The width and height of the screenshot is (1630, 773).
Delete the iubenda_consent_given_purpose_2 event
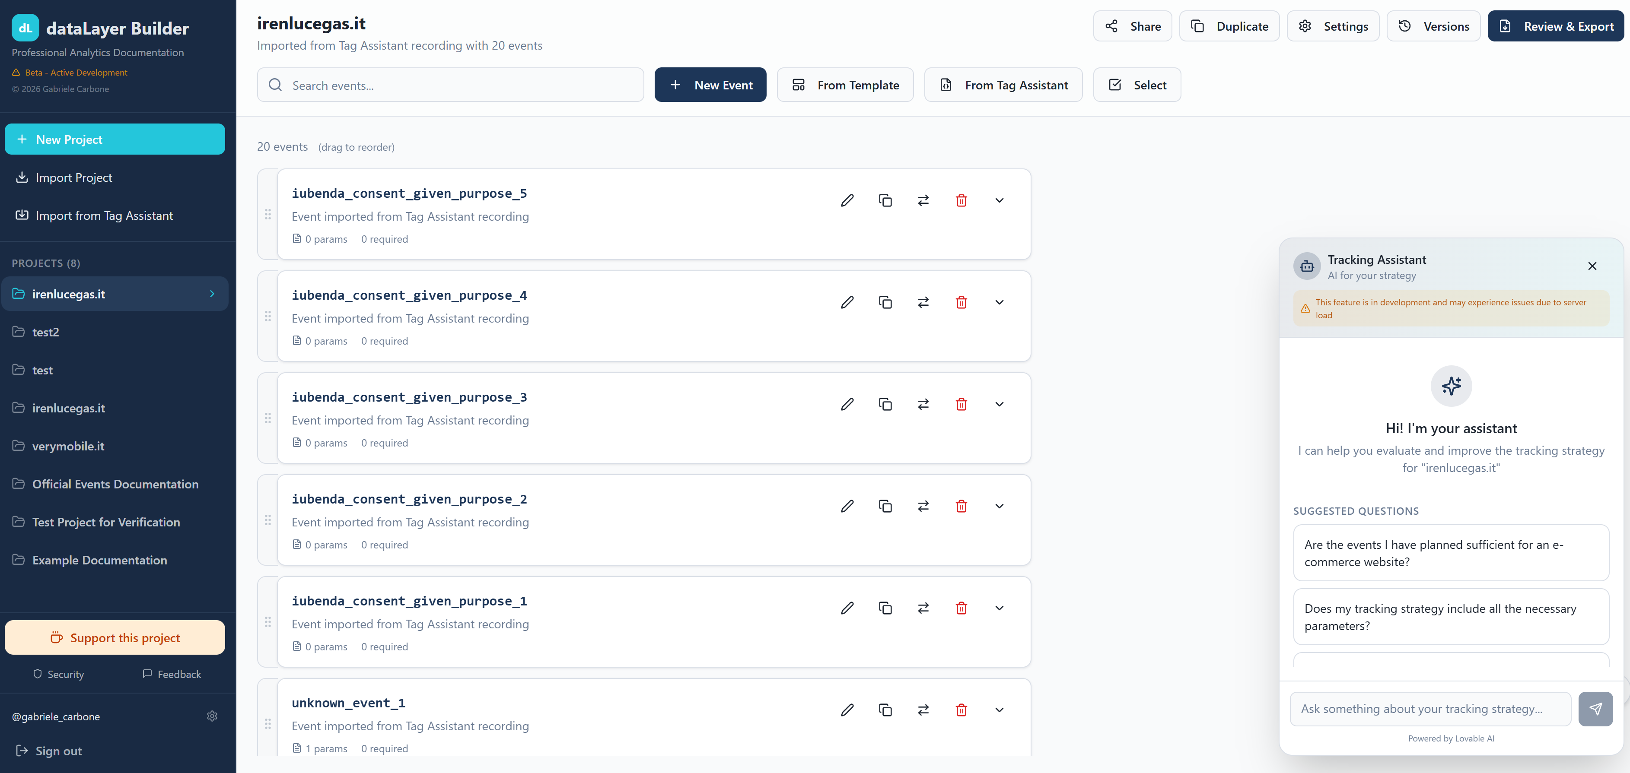tap(961, 506)
